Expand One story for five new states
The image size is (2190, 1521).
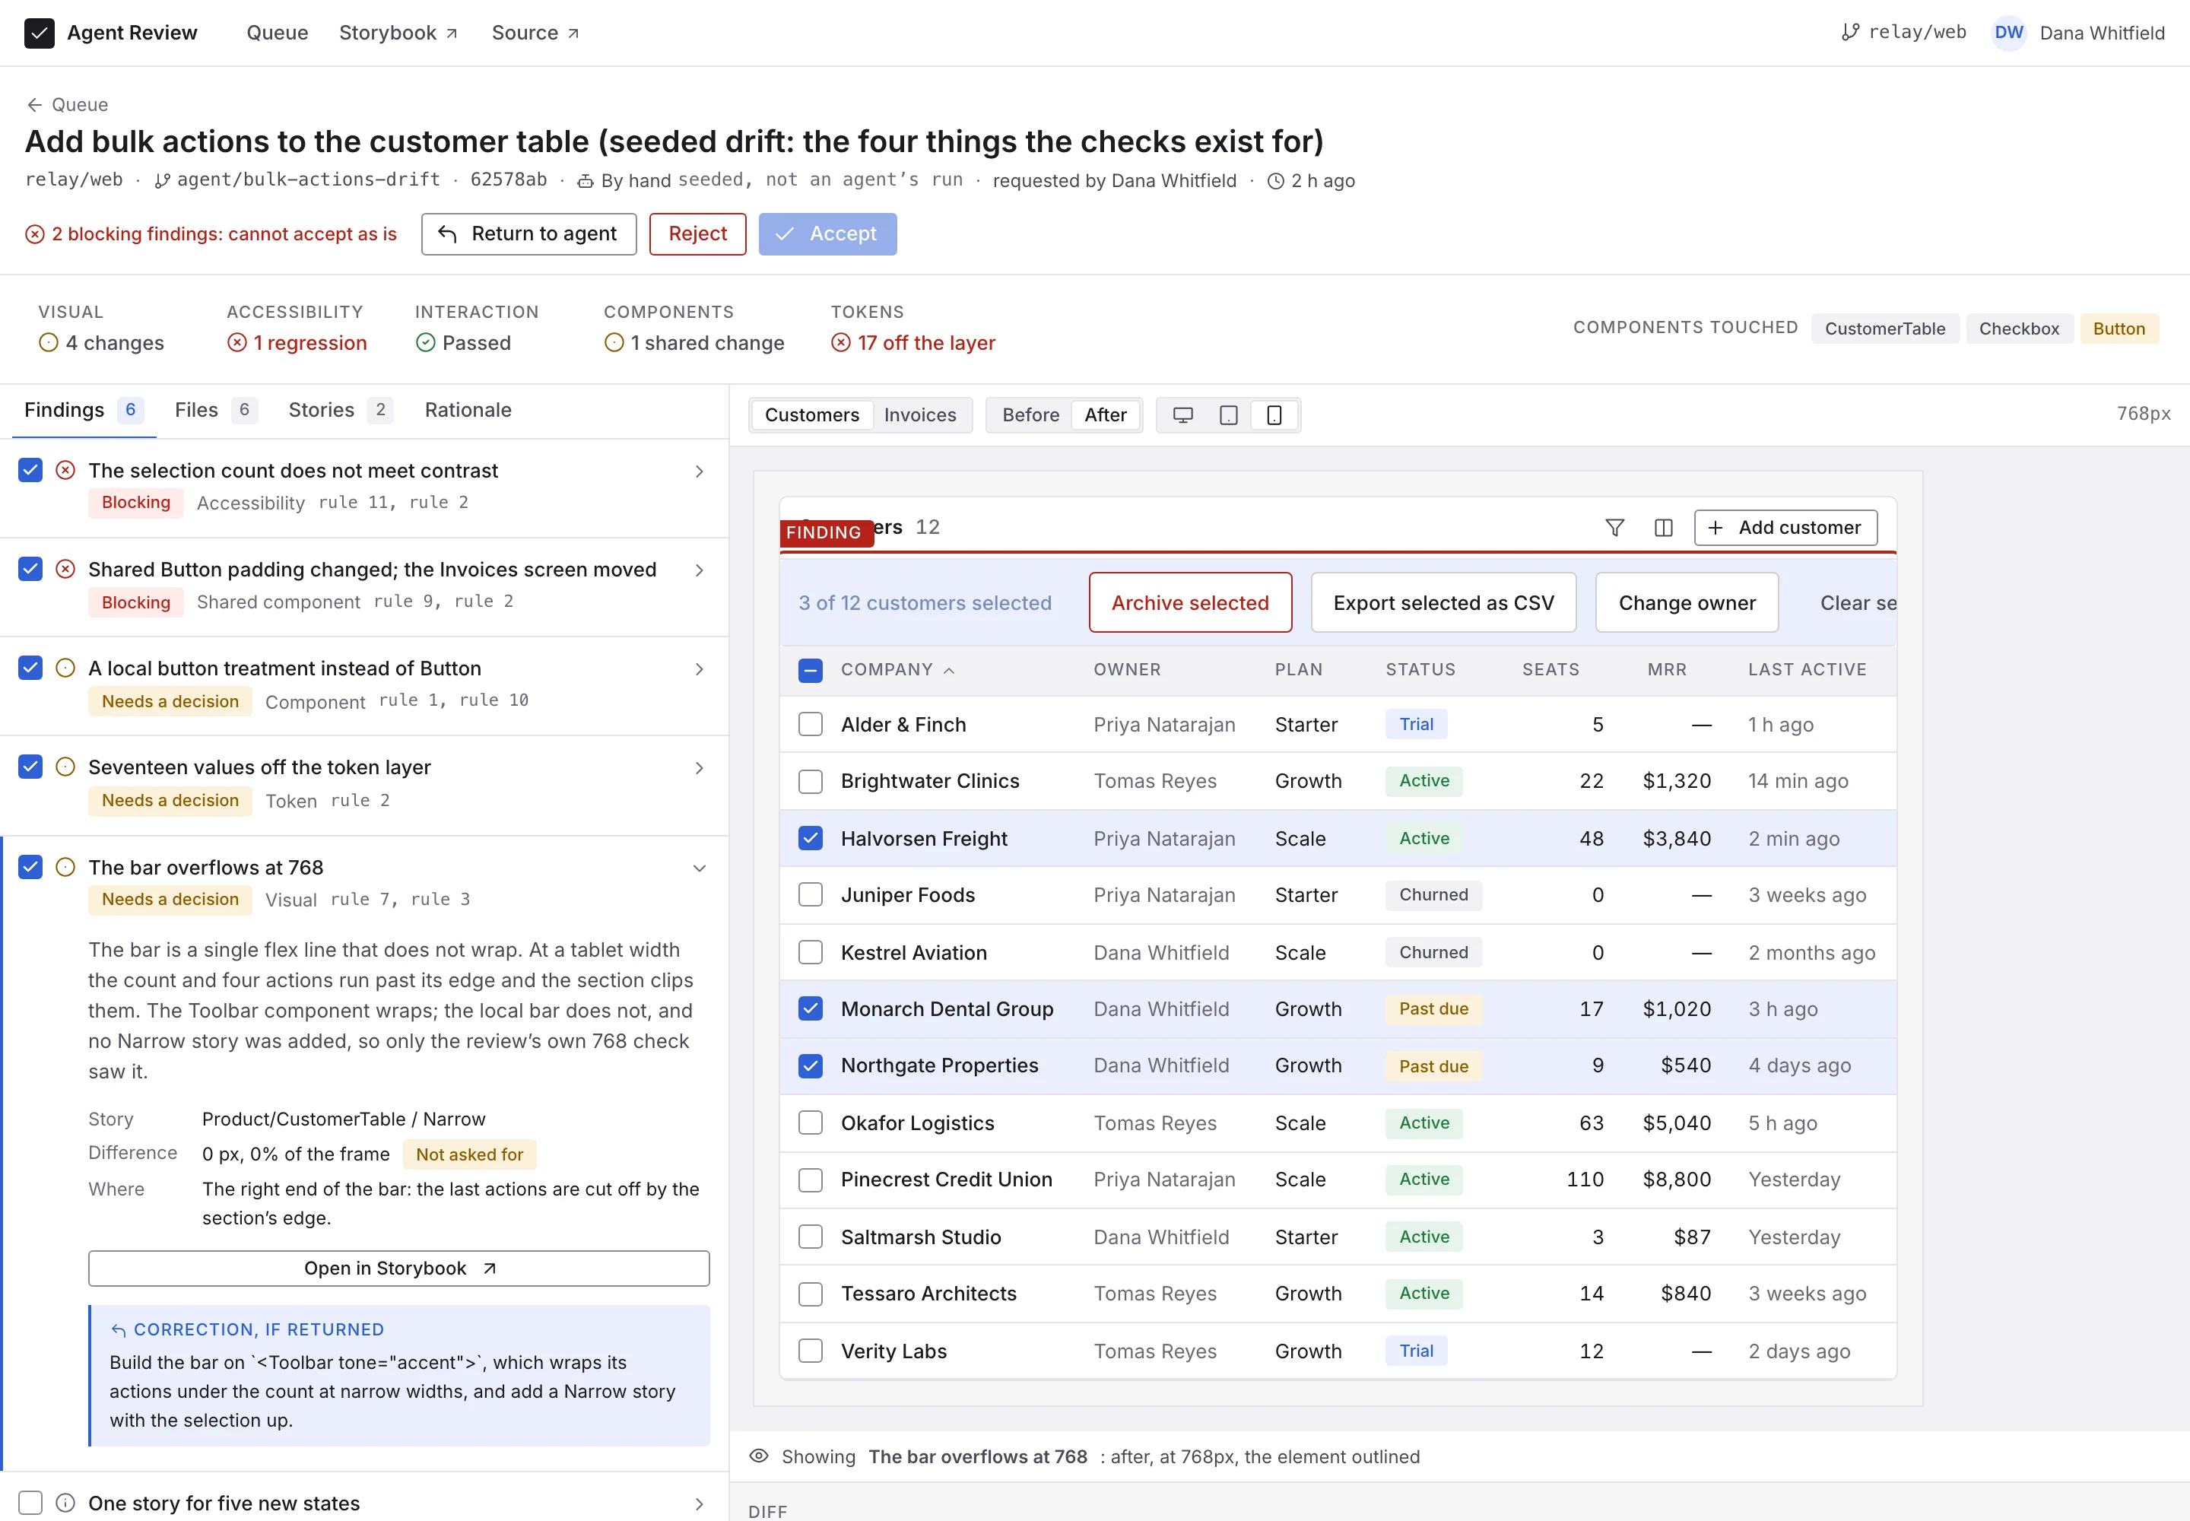tap(700, 1505)
